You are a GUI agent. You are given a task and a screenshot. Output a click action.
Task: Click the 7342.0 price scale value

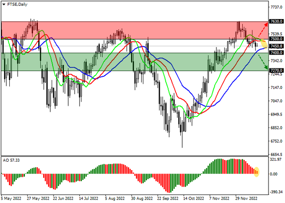(x=276, y=61)
